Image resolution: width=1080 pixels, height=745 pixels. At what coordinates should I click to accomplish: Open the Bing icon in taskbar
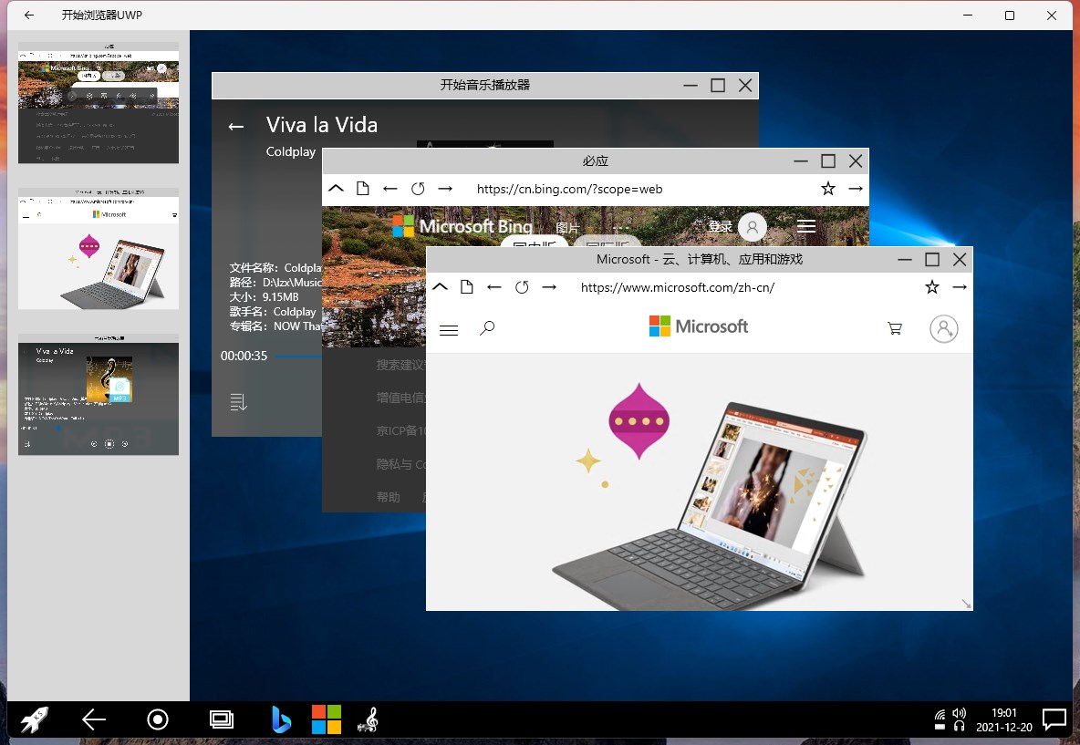(281, 720)
